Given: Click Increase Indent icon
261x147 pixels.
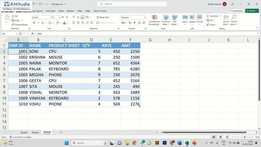Looking at the screenshot, I should 91,23.
